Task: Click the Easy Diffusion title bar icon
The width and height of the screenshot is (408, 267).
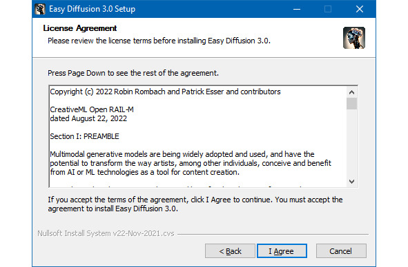Action: [x=40, y=9]
